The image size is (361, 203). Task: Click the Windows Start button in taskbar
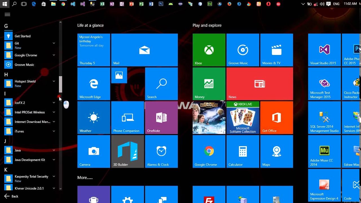pyautogui.click(x=5, y=4)
